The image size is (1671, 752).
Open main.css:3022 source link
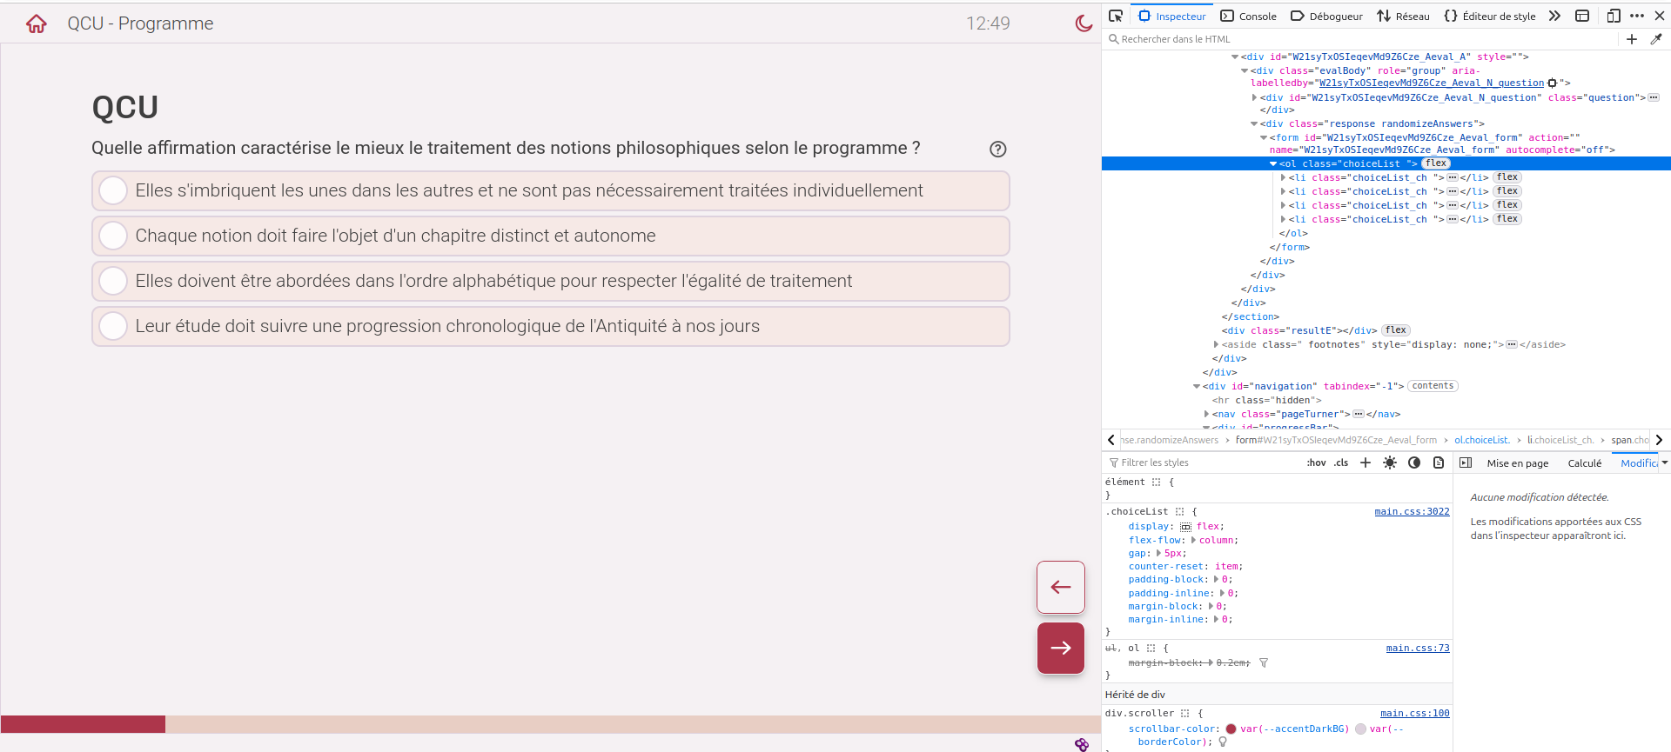point(1412,511)
